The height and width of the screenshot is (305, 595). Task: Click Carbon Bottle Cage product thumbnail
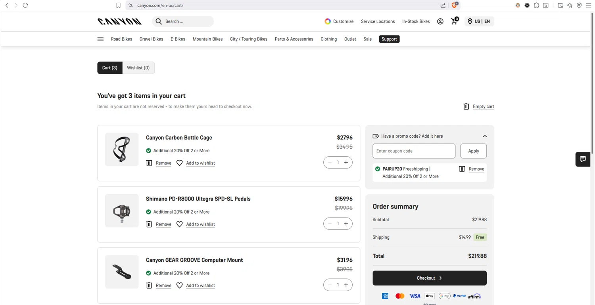pyautogui.click(x=122, y=150)
